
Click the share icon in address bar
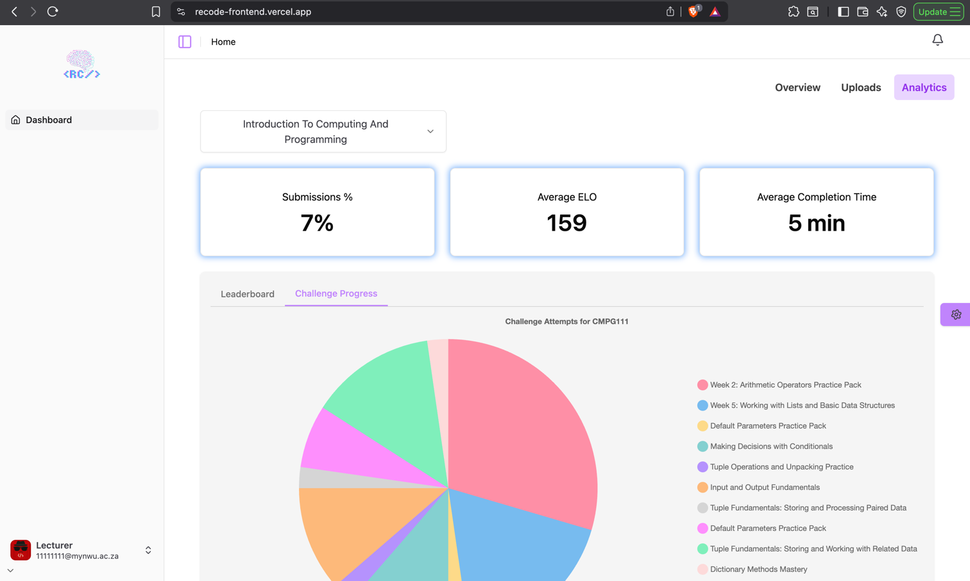point(670,12)
